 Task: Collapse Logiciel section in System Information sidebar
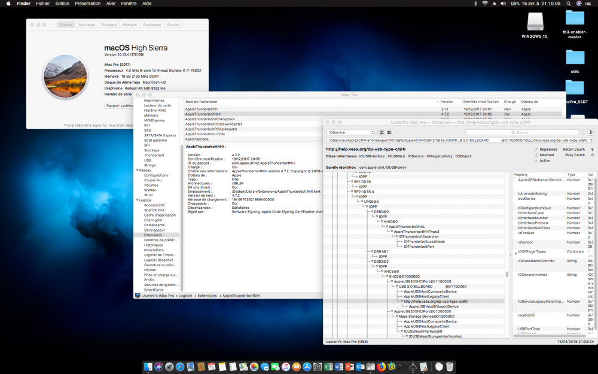(137, 200)
